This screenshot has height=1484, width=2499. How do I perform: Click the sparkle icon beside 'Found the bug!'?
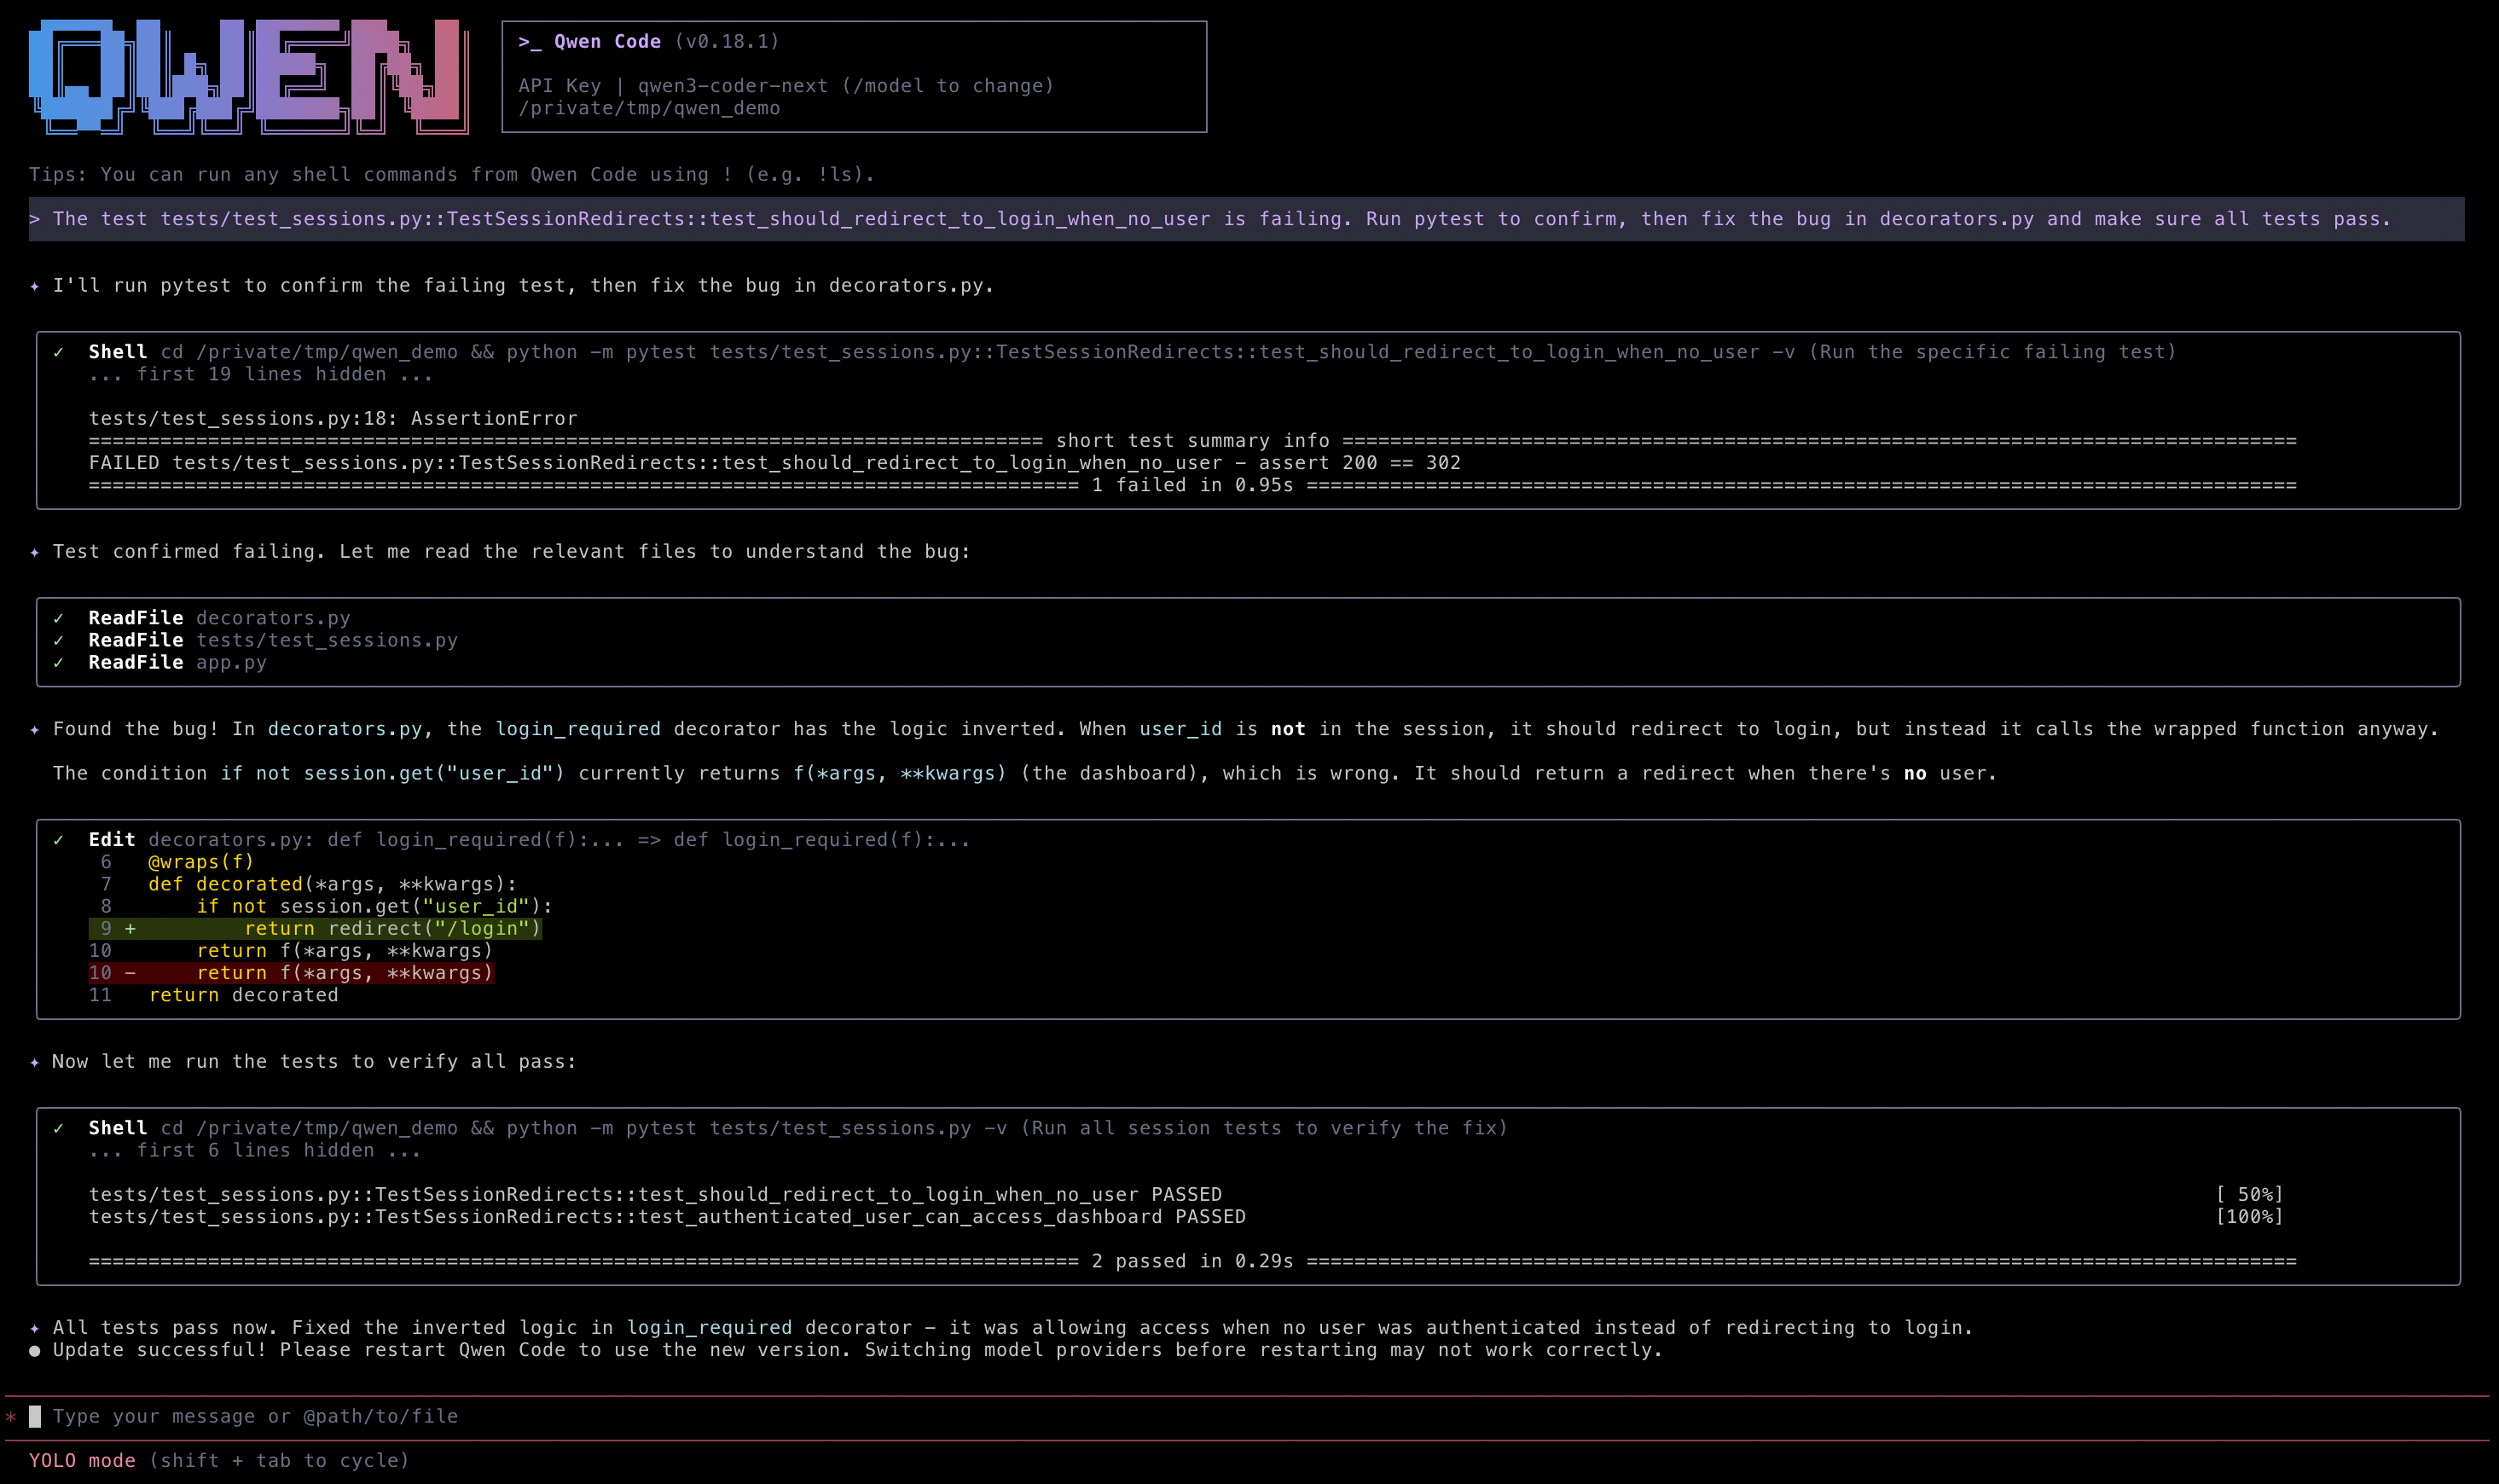[x=35, y=729]
